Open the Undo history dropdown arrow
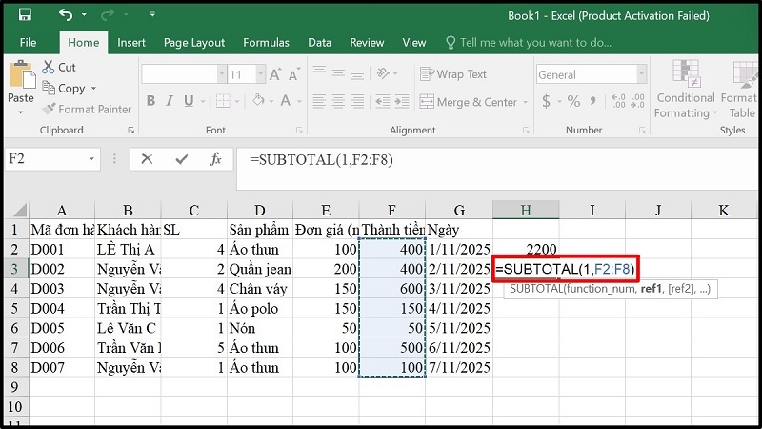762x429 pixels. (84, 15)
